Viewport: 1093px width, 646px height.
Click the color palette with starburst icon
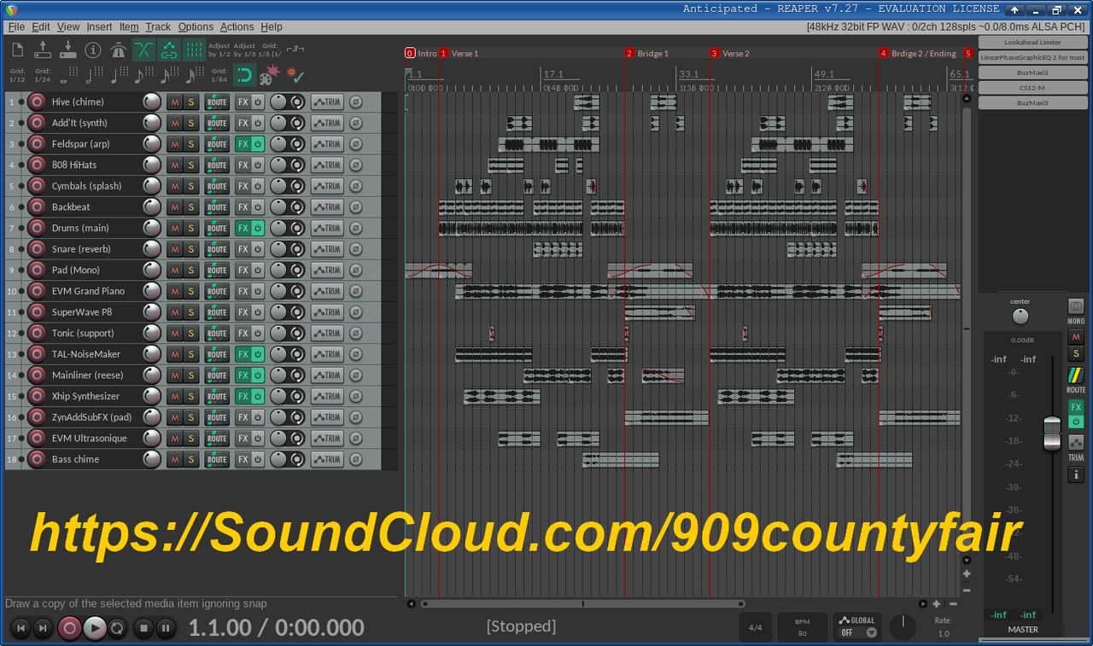point(270,75)
